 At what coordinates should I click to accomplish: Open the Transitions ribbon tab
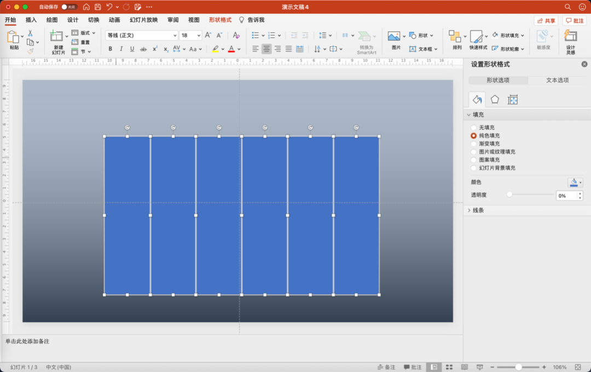point(94,20)
